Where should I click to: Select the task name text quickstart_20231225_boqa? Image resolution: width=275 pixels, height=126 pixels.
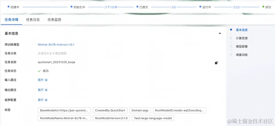[57, 62]
